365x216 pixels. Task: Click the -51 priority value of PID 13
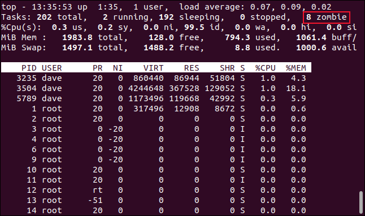tap(95, 200)
